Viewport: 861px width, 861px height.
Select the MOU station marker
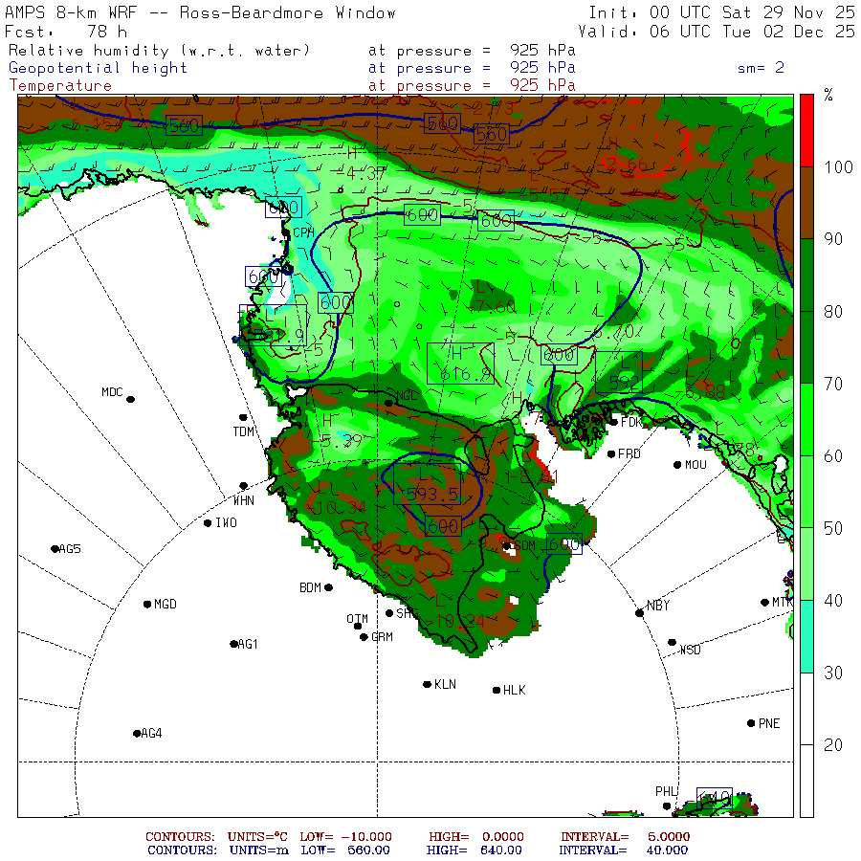[x=677, y=465]
